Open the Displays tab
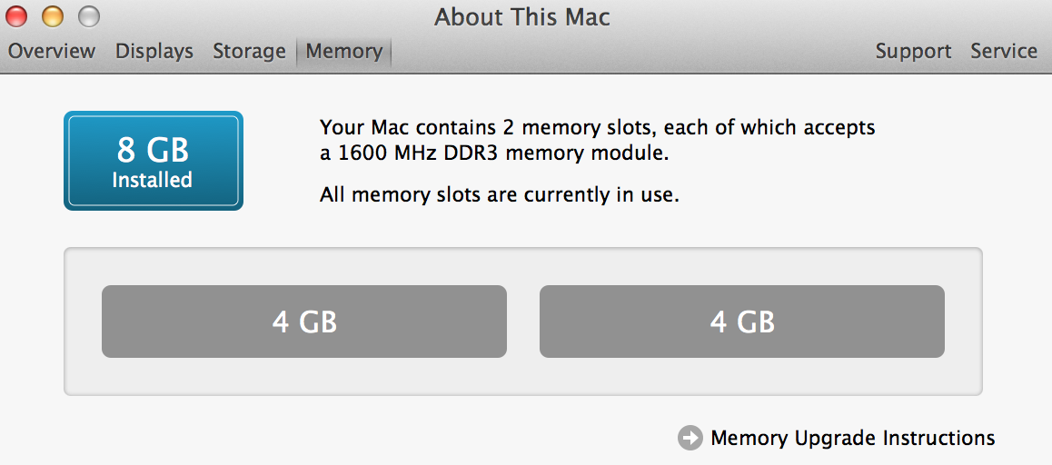Viewport: 1052px width, 465px height. tap(154, 52)
